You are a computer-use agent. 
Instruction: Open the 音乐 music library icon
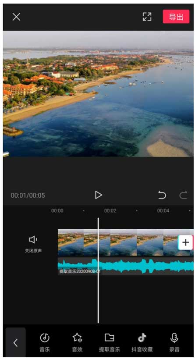tap(45, 342)
